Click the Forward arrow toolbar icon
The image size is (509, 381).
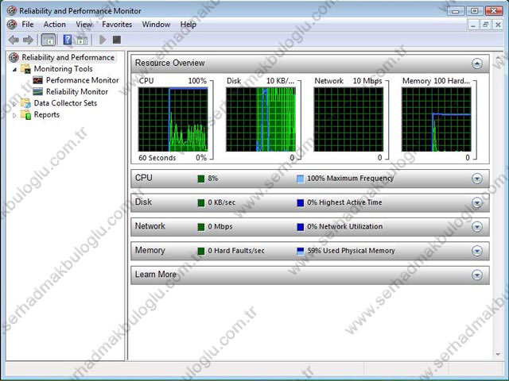coord(29,40)
